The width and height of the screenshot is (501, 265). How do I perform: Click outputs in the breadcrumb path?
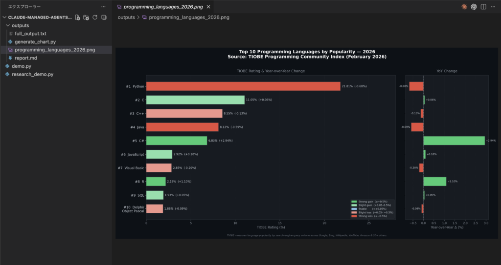coord(126,17)
